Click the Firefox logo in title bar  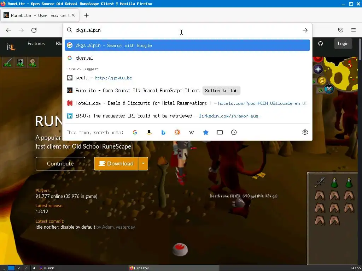pyautogui.click(x=3, y=4)
